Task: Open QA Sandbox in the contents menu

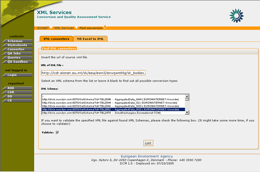Action: 17,62
